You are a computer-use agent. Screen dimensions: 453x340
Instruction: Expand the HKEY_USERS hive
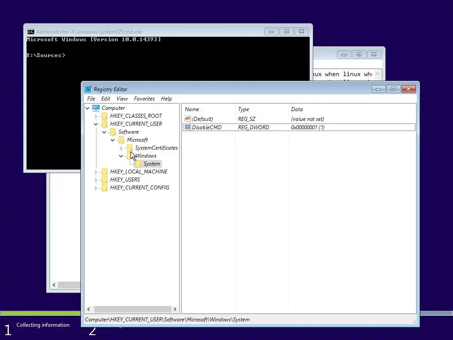(96, 180)
